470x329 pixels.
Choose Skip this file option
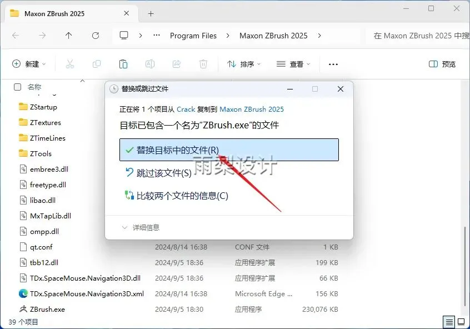[x=158, y=173]
